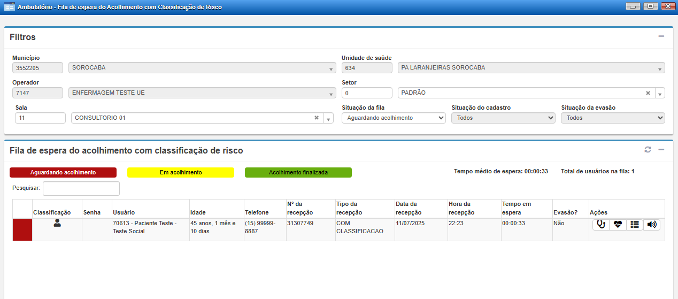Screen dimensions: 678x299
Task: Click the heartbeat vital signs icon
Action: click(618, 225)
